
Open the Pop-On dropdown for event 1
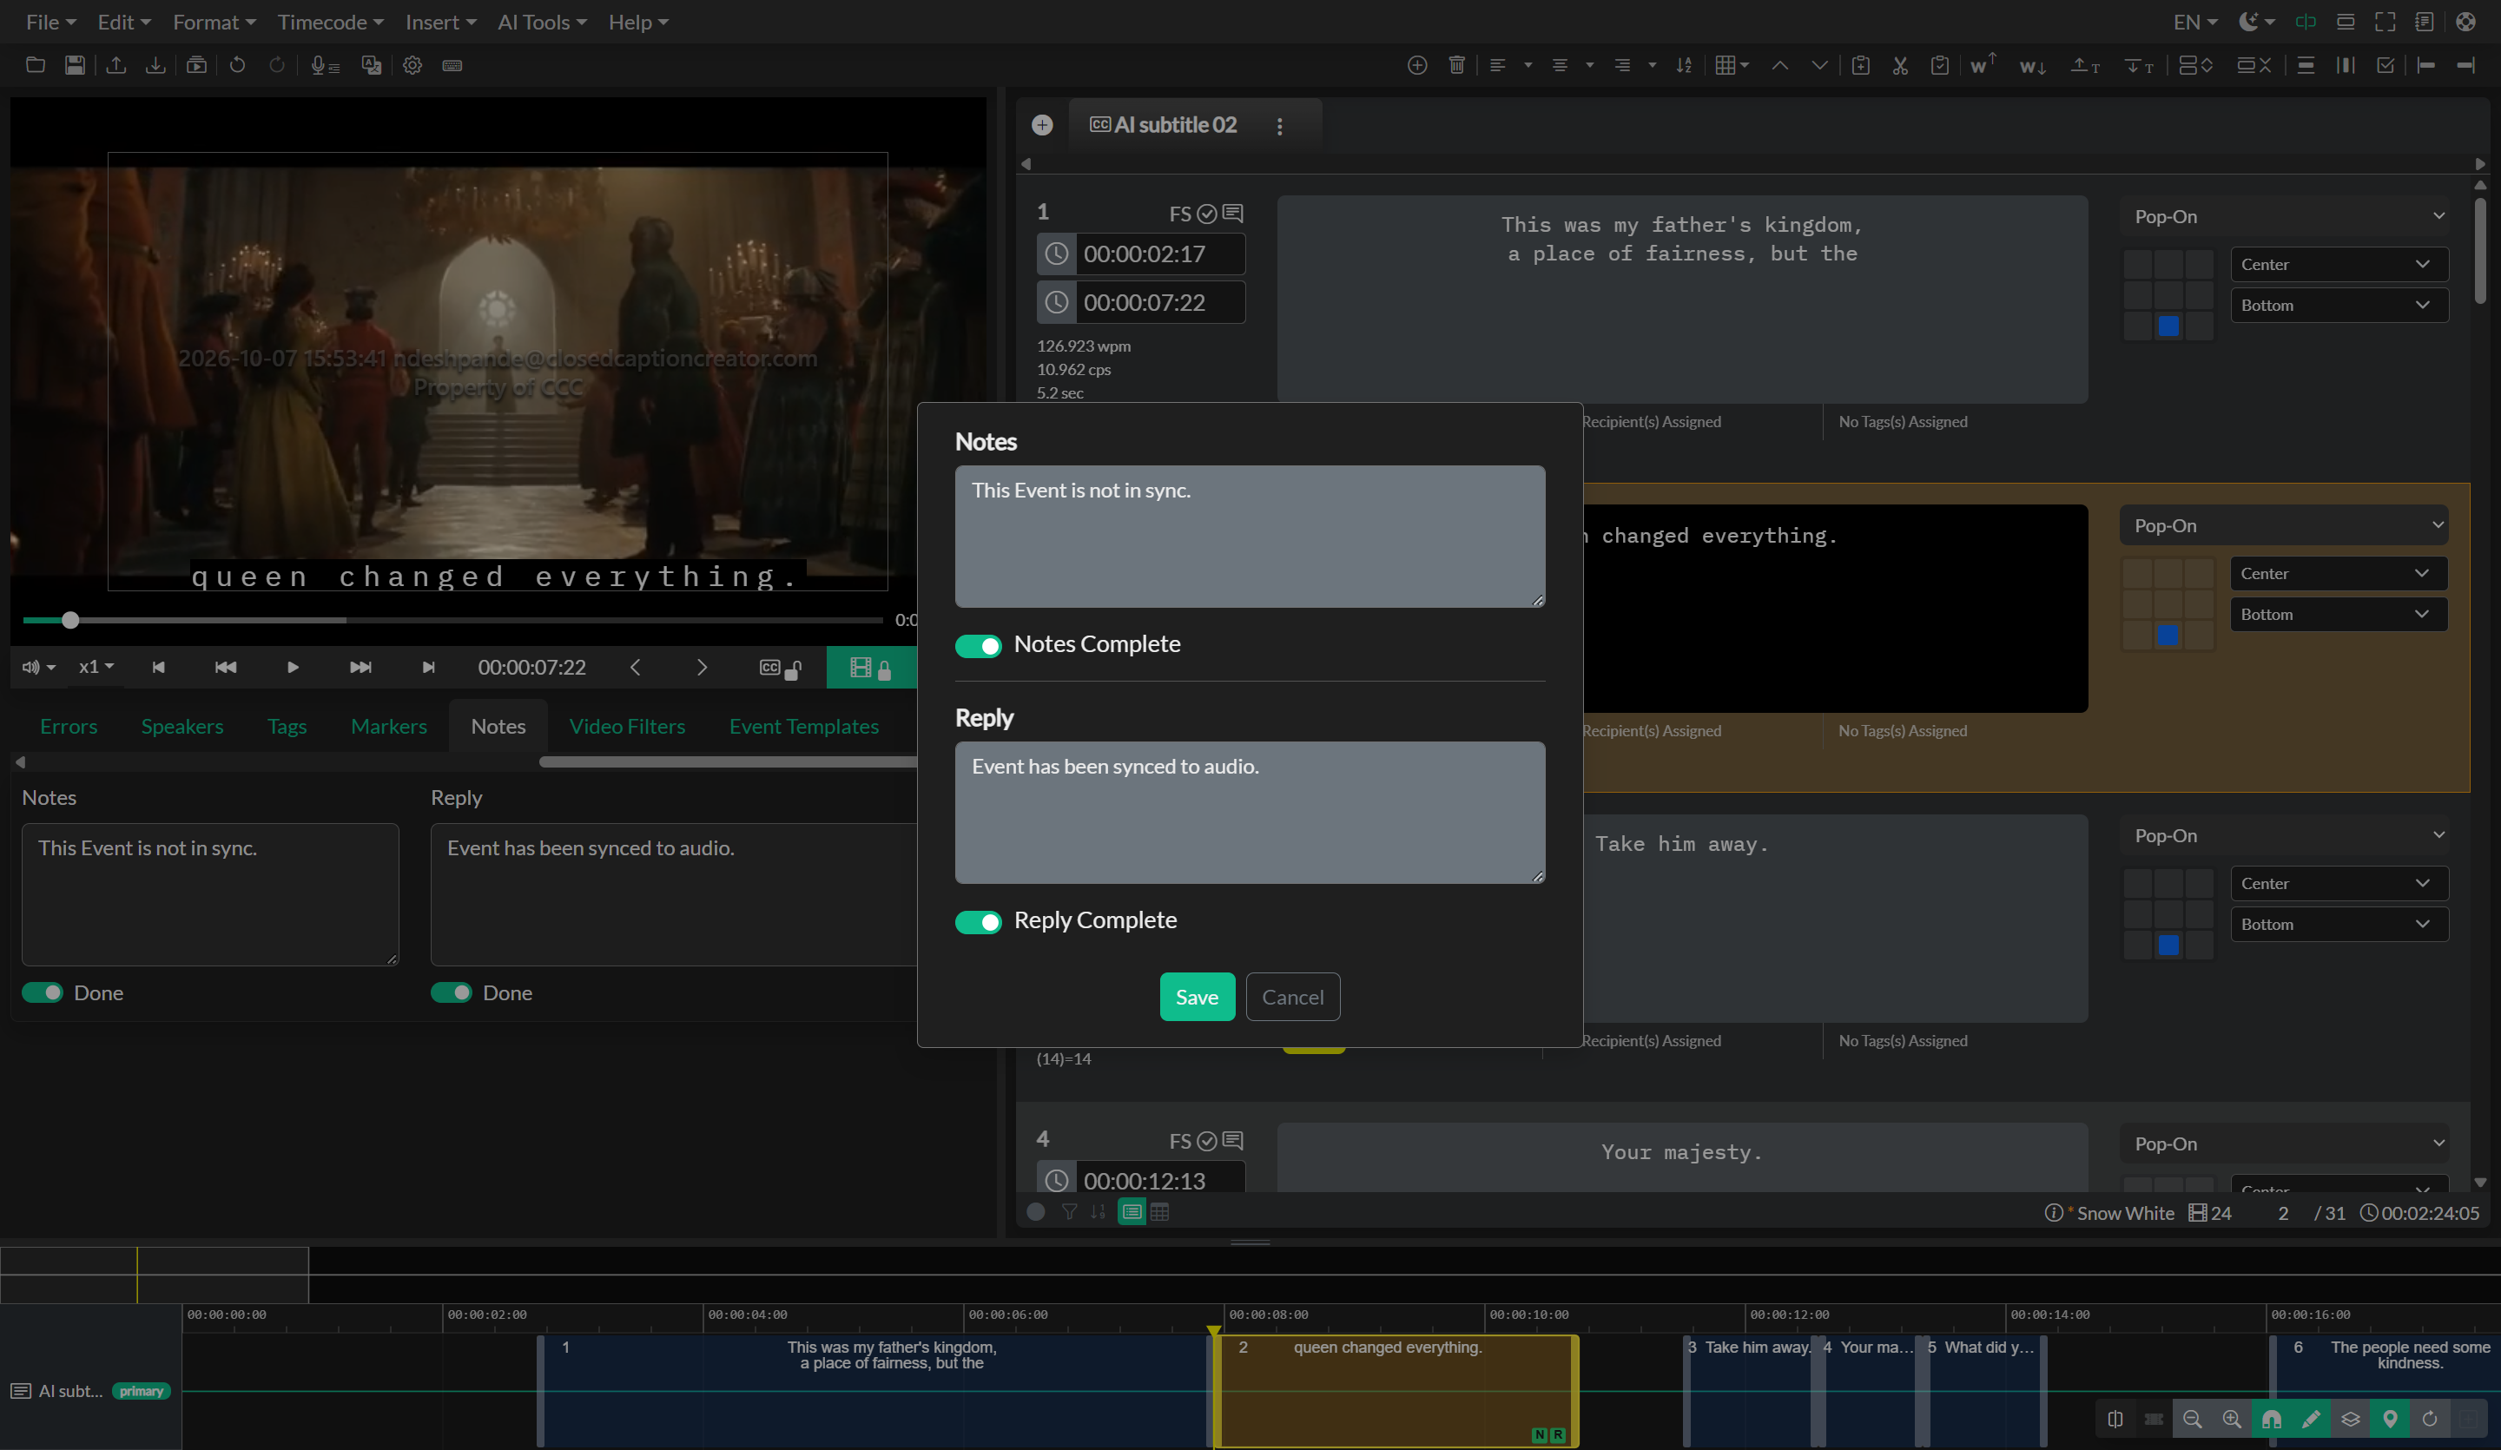tap(2285, 216)
